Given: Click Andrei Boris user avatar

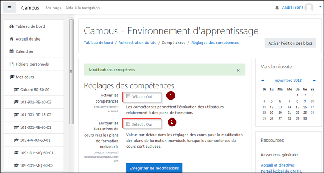Looking at the screenshot, I should point(309,8).
